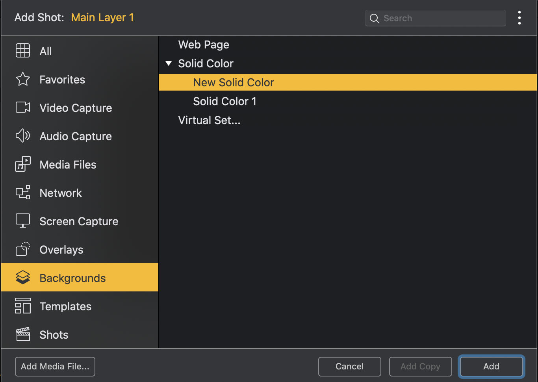Screen dimensions: 538x382
Task: Select the Shots category icon
Action: coord(22,334)
